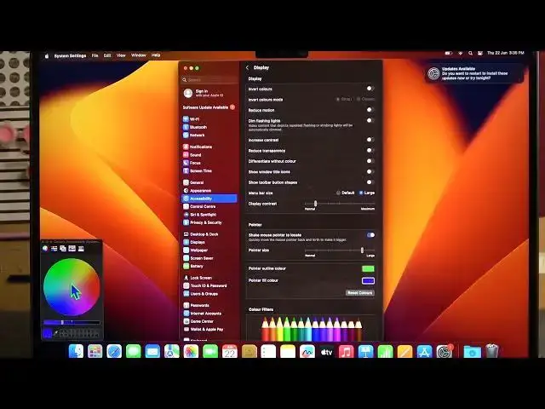Click the Reset Colours button
The width and height of the screenshot is (545, 409).
[x=359, y=293]
